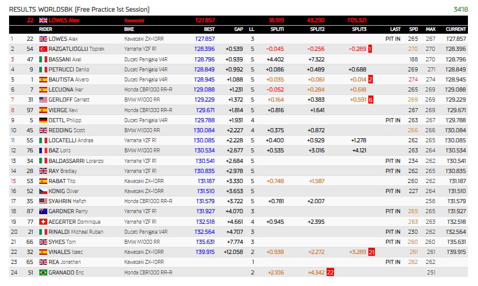Click the US flag next to Gerloff

(x=43, y=100)
